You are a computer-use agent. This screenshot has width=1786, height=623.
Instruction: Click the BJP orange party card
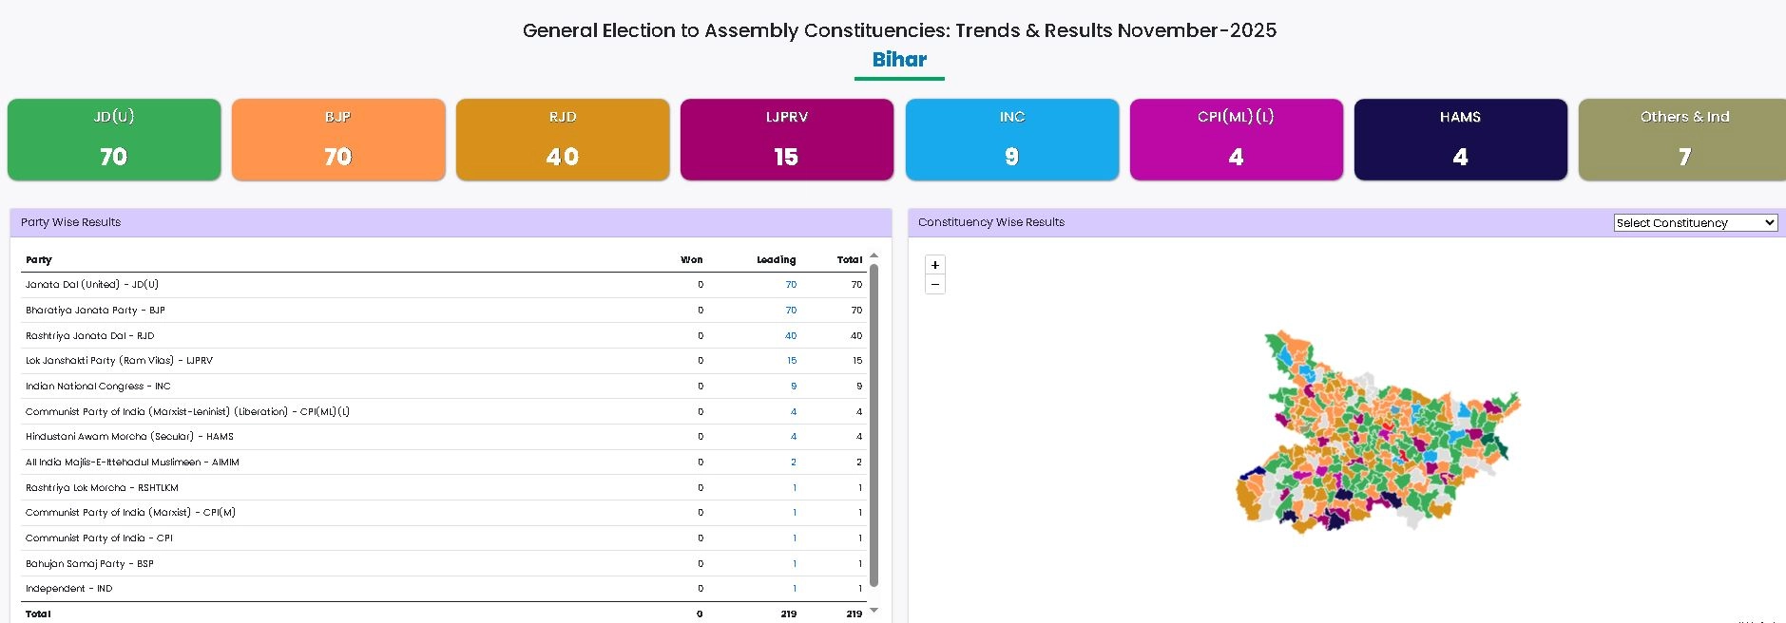338,139
